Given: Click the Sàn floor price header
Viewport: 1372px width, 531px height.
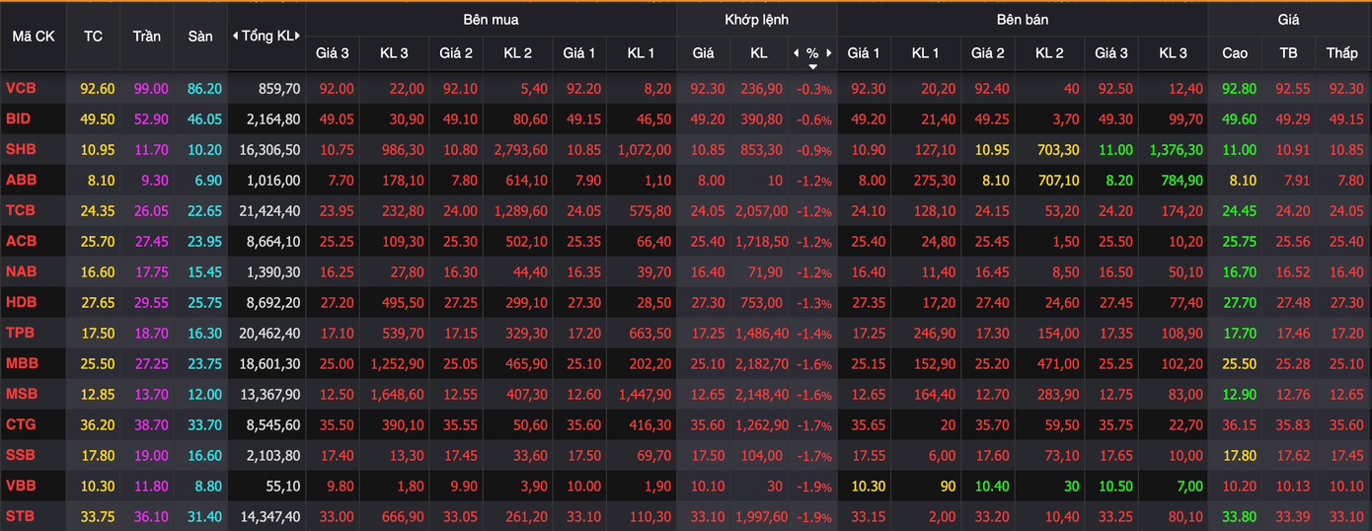Looking at the screenshot, I should 200,37.
